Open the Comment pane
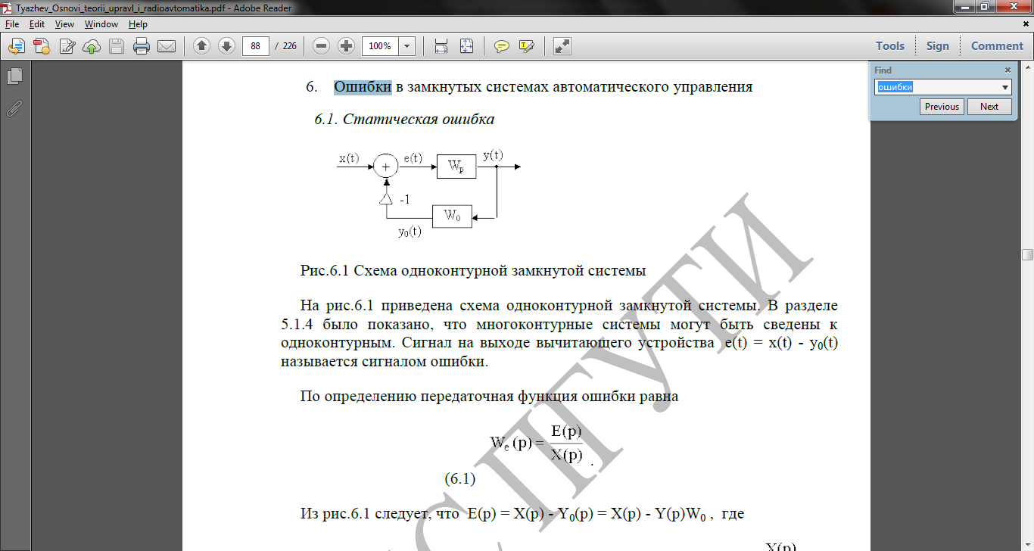Screen dimensions: 1034x551 point(997,46)
